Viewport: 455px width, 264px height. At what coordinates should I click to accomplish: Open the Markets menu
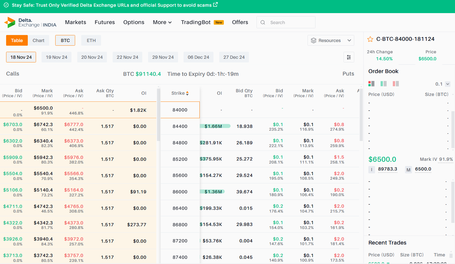[x=75, y=22]
